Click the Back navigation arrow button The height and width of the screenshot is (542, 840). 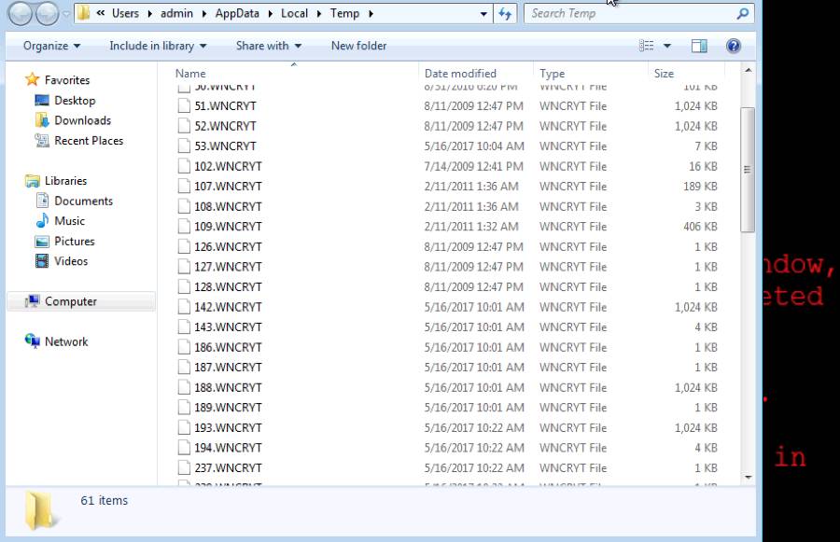[21, 14]
